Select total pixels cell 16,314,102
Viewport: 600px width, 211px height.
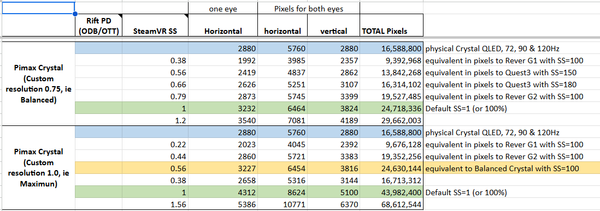pyautogui.click(x=391, y=85)
